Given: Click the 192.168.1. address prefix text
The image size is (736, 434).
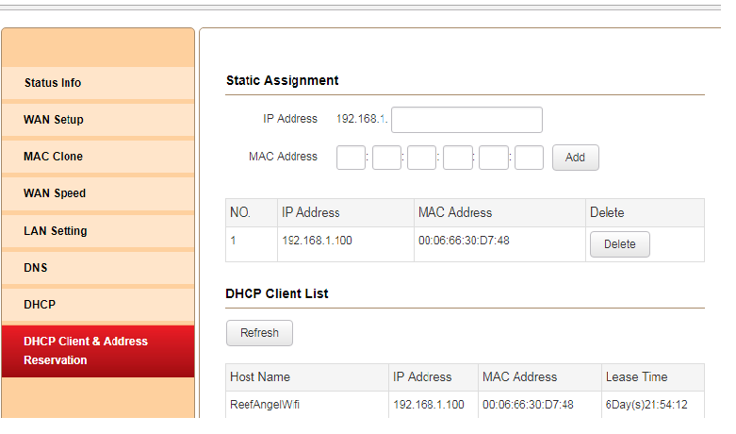Looking at the screenshot, I should click(362, 119).
